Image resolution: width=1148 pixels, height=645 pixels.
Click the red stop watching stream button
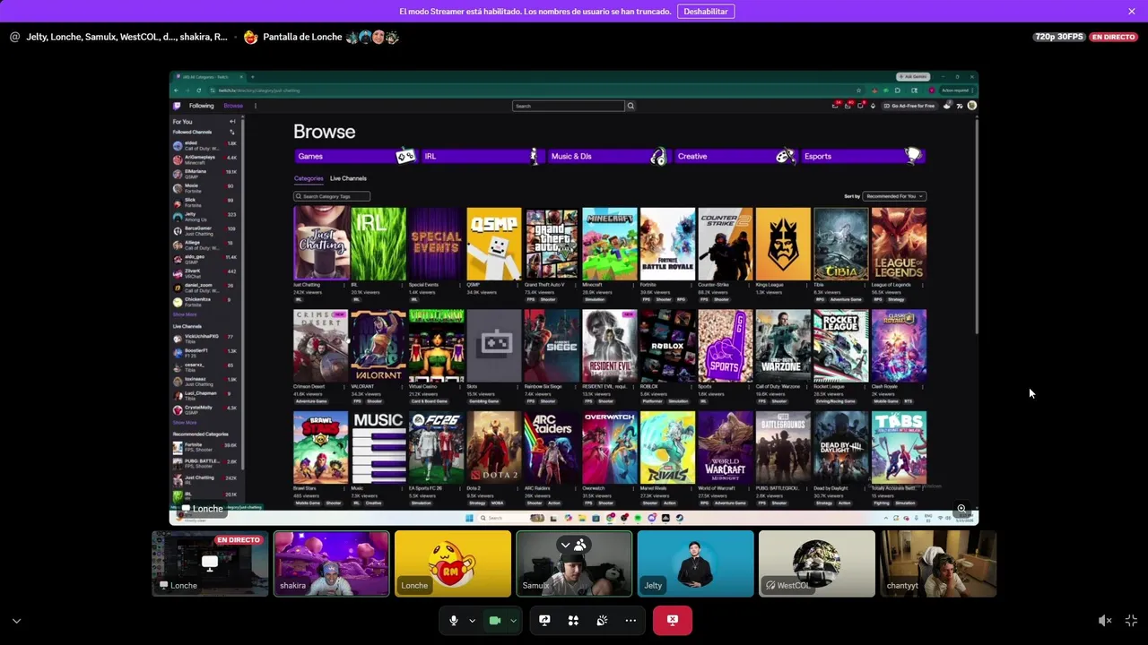tap(673, 620)
